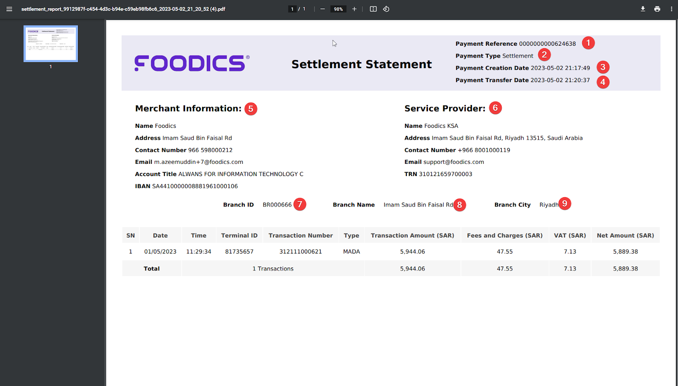The width and height of the screenshot is (678, 386).
Task: Select date cell 01/05/2023
Action: (x=160, y=251)
